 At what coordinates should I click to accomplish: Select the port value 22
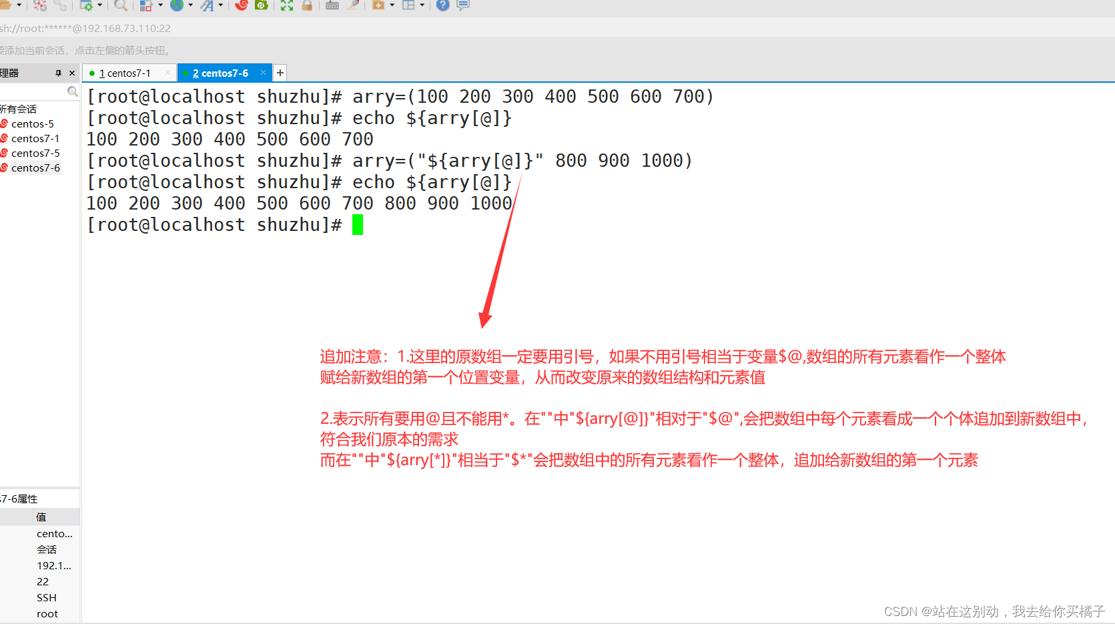coord(43,581)
